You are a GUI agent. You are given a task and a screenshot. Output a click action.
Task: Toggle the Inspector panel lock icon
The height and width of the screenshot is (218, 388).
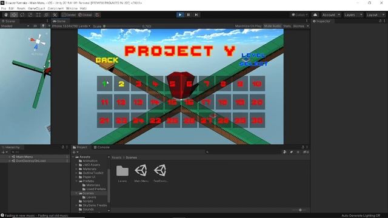(380, 21)
